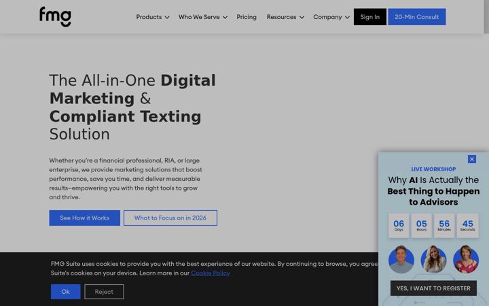
Task: Close the live workshop popup
Action: pyautogui.click(x=472, y=159)
